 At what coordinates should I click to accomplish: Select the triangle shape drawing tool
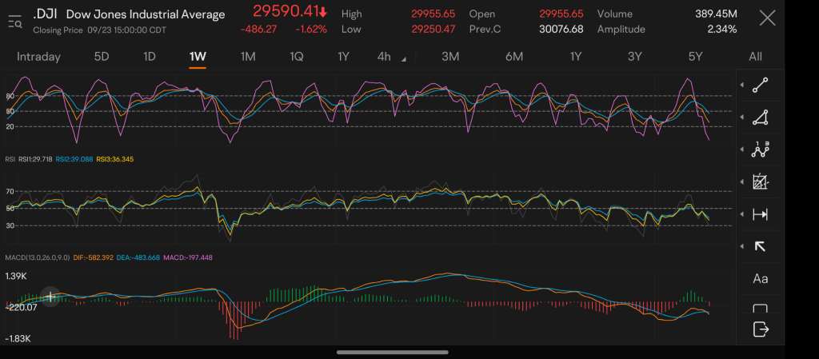pyautogui.click(x=760, y=118)
